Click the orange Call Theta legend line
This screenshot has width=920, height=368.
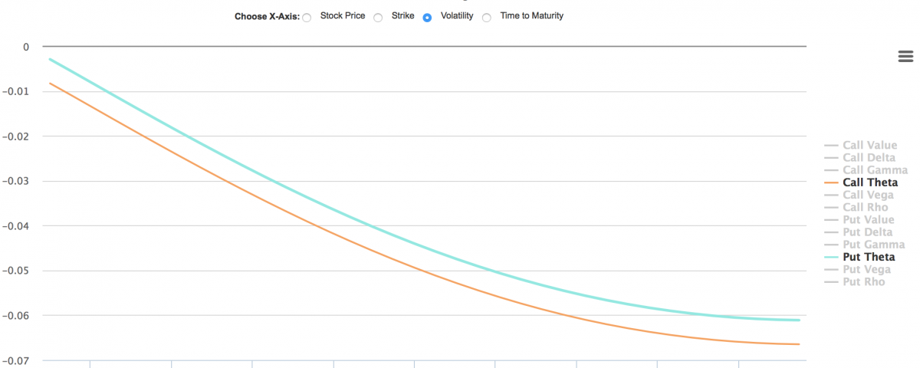coord(832,182)
